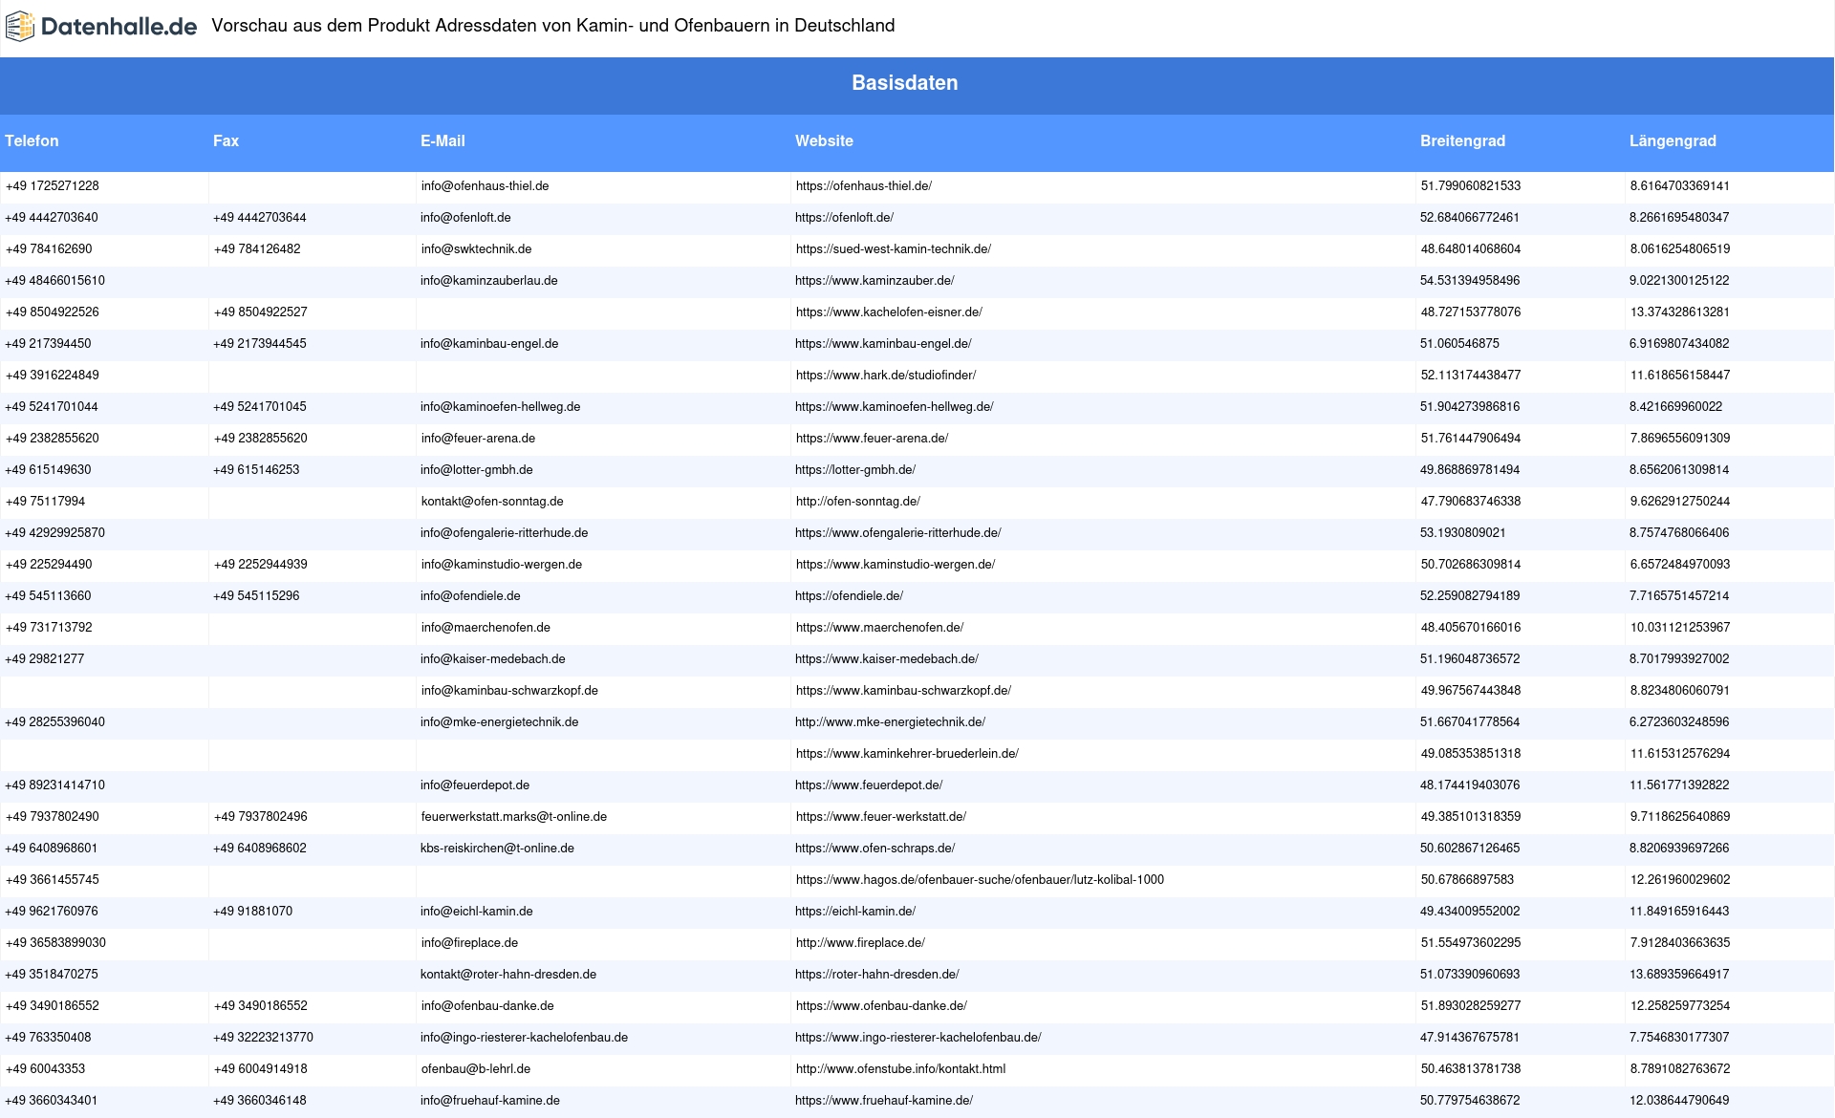The width and height of the screenshot is (1835, 1118).
Task: Click latitude value 51.060546875
Action: click(1459, 344)
